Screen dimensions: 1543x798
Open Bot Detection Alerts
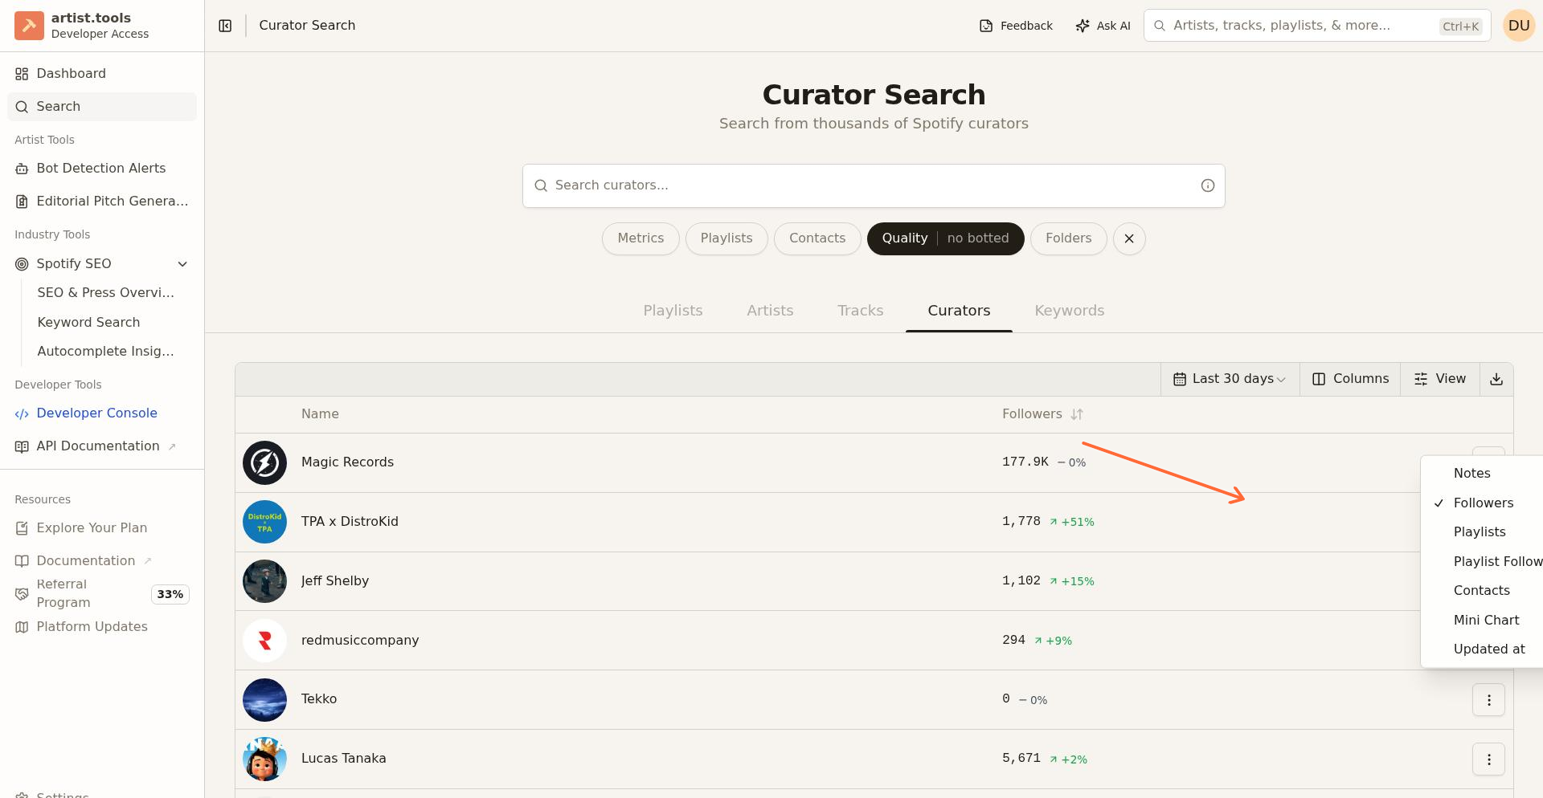click(102, 169)
